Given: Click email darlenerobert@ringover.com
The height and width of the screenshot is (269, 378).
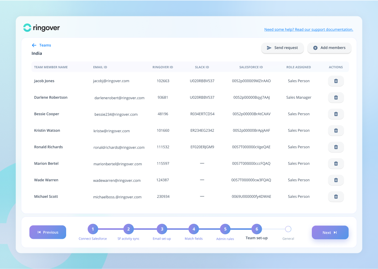Looking at the screenshot, I should tap(119, 98).
